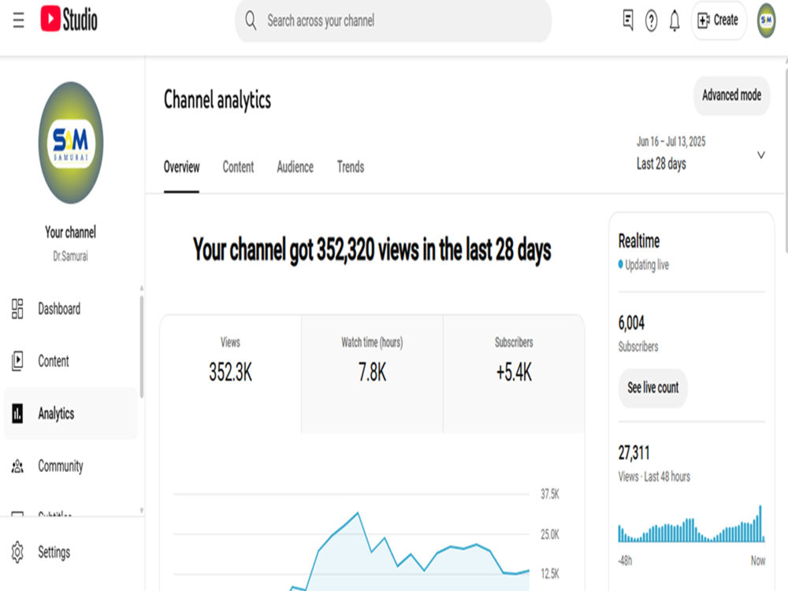The image size is (788, 591).
Task: Open the send feedback icon
Action: (x=628, y=20)
